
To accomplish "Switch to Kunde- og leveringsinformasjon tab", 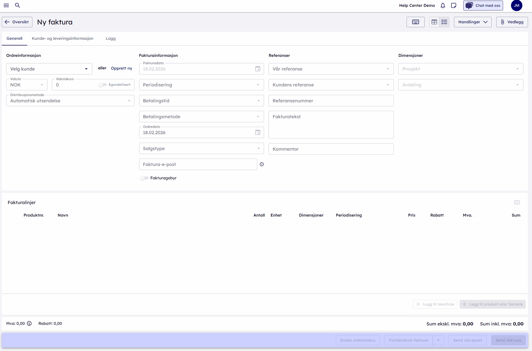I will (62, 38).
